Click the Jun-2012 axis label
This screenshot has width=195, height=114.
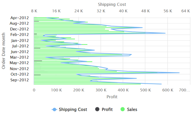pos(20,52)
